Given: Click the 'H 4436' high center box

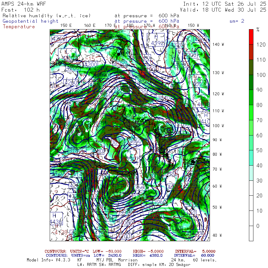Looking at the screenshot, I should click(56, 219).
